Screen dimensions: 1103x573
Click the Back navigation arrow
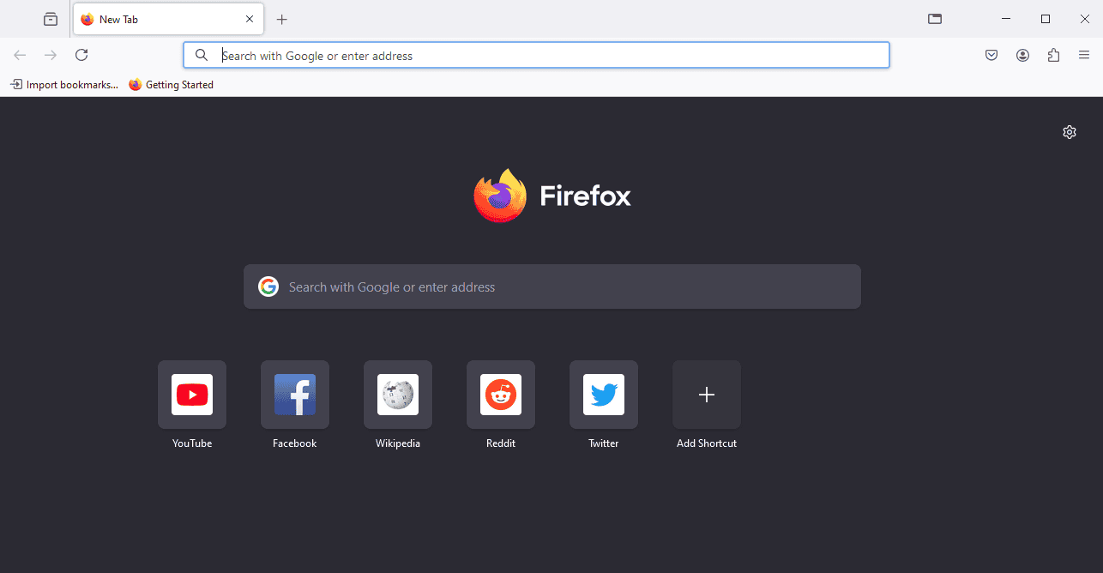click(x=20, y=55)
